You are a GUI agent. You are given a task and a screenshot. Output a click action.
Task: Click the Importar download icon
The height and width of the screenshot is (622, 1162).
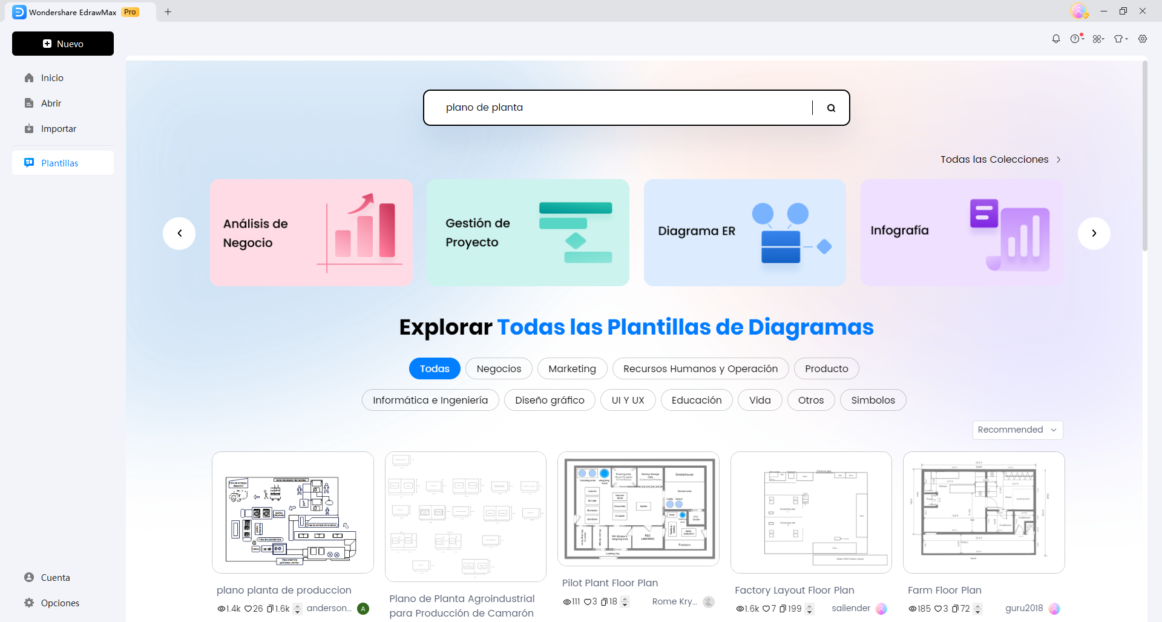[x=28, y=128]
